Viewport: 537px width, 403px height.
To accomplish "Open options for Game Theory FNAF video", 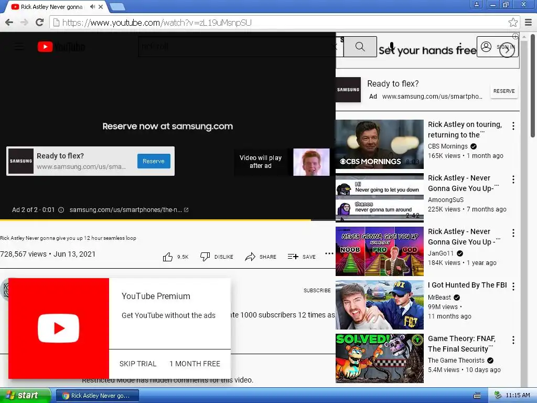I will [x=513, y=340].
